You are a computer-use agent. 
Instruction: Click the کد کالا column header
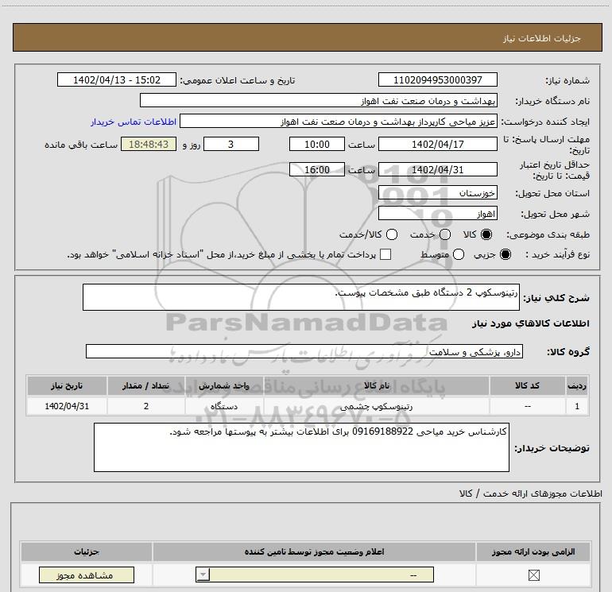(x=527, y=385)
